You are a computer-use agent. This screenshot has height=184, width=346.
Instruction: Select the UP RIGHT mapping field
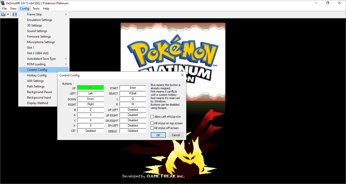pyautogui.click(x=133, y=115)
